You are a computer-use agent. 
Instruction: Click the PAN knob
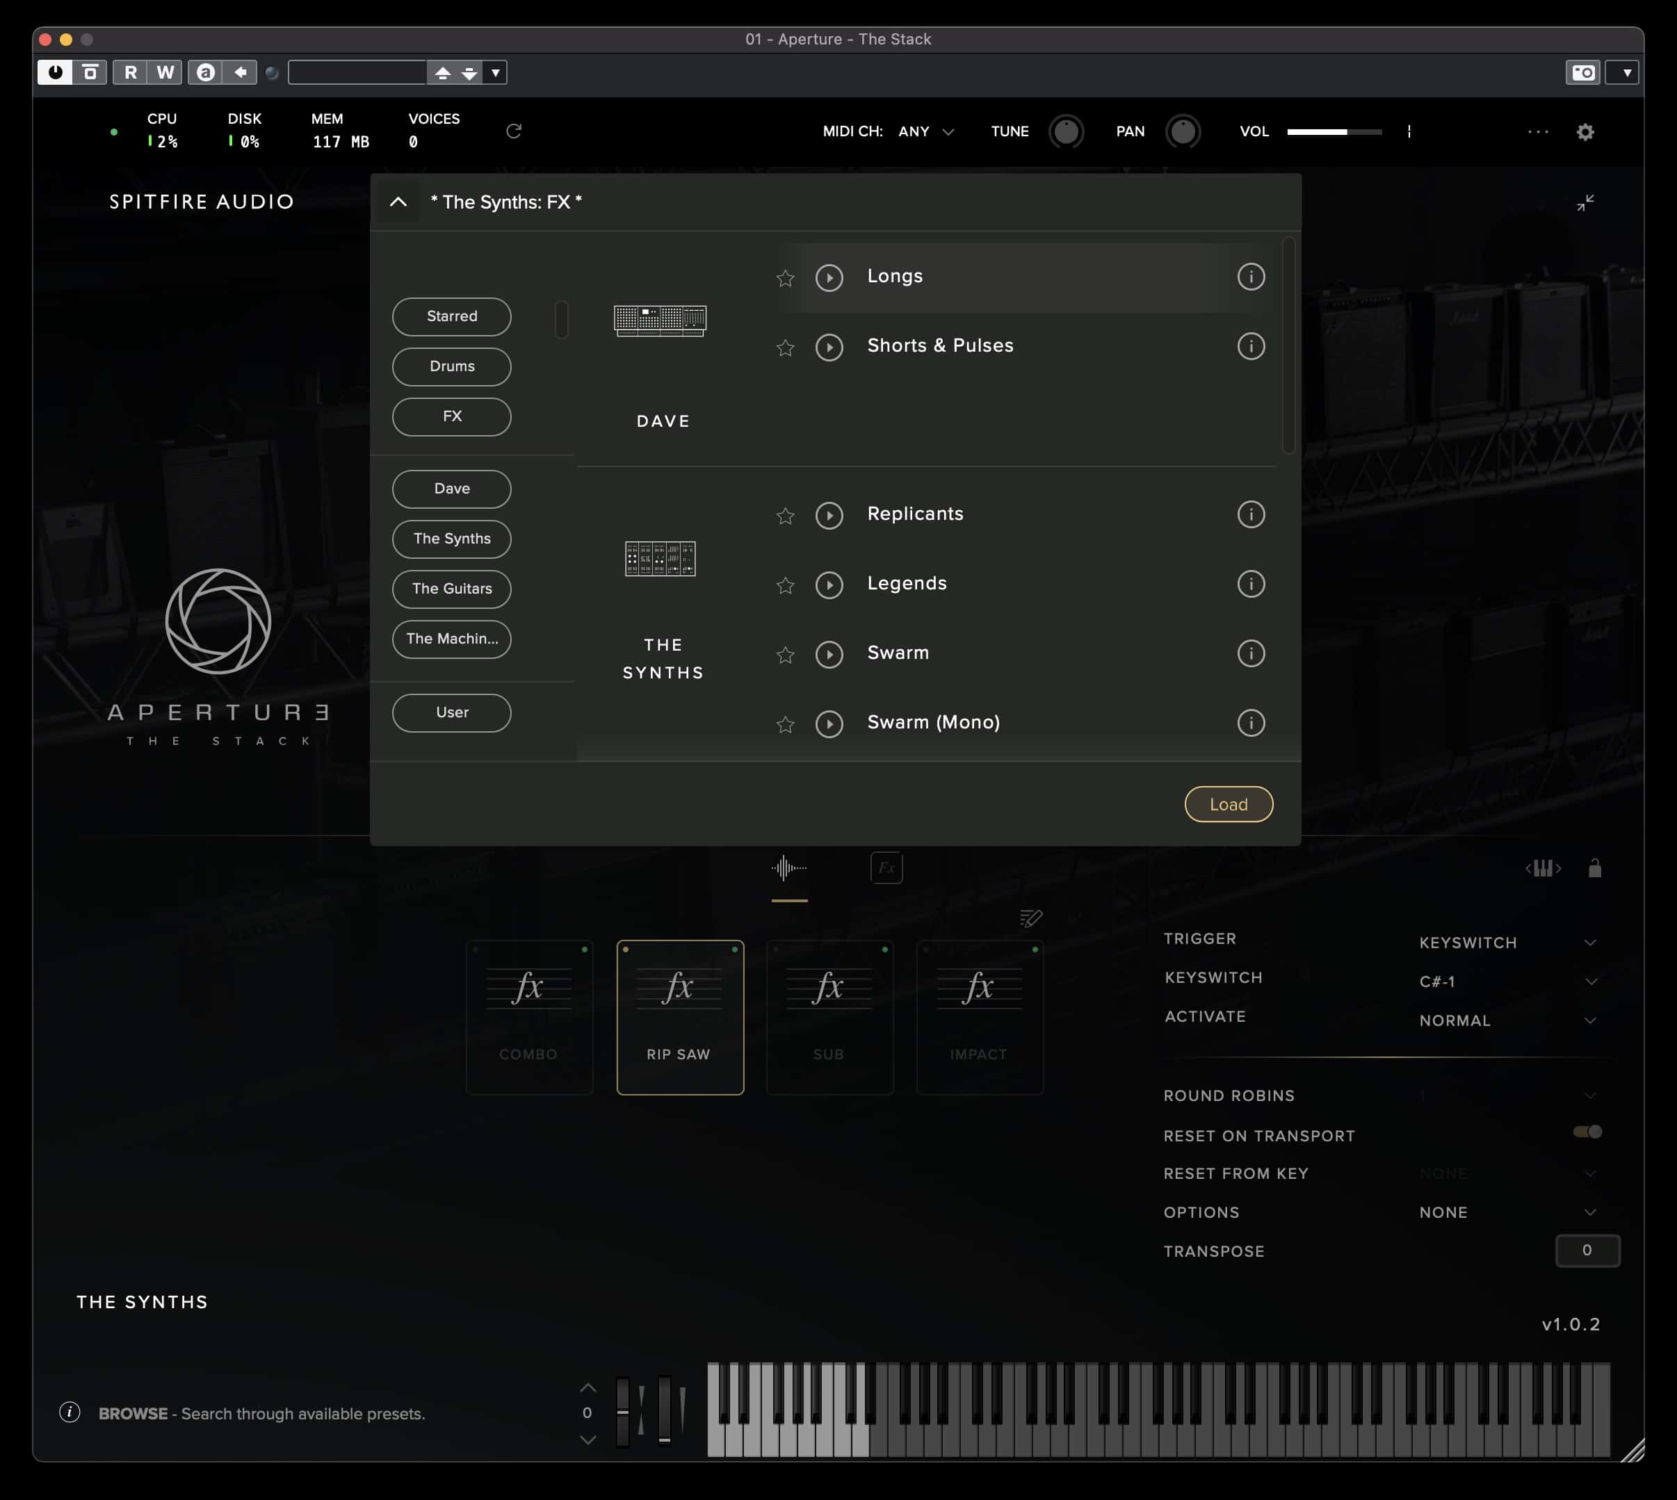click(x=1182, y=132)
